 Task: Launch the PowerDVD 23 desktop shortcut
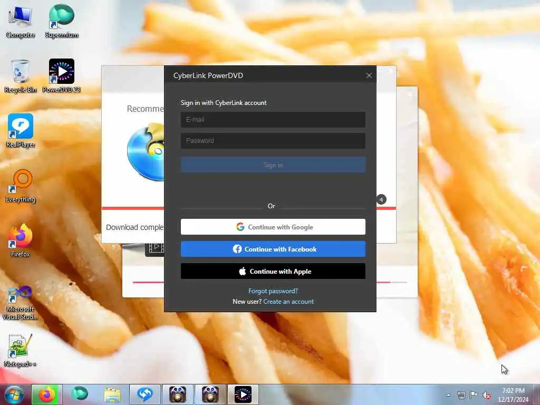point(61,76)
